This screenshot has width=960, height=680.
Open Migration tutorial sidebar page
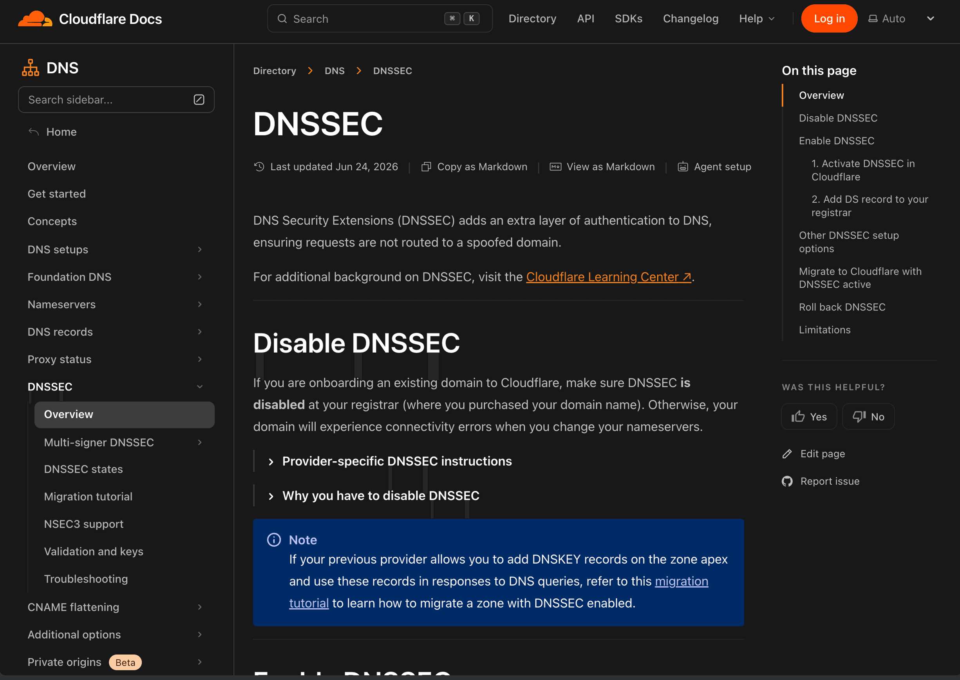click(88, 497)
